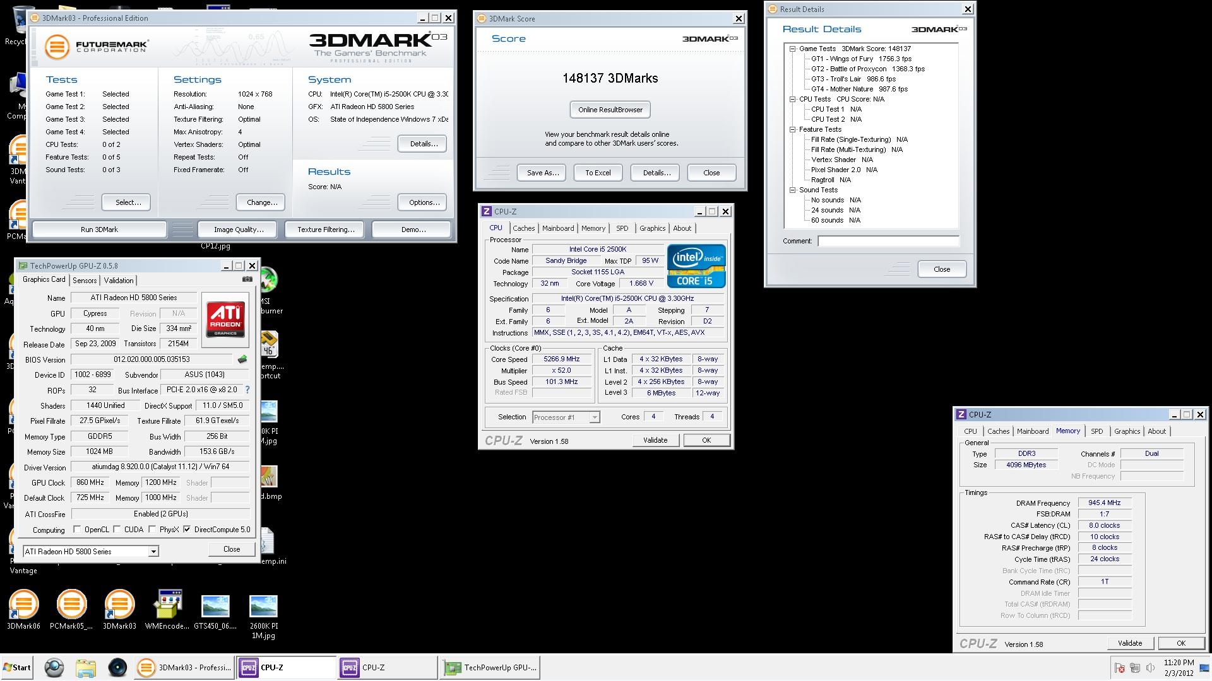Screen dimensions: 1212x681
Task: Select GT4 - Mother Nature result row
Action: pos(859,89)
